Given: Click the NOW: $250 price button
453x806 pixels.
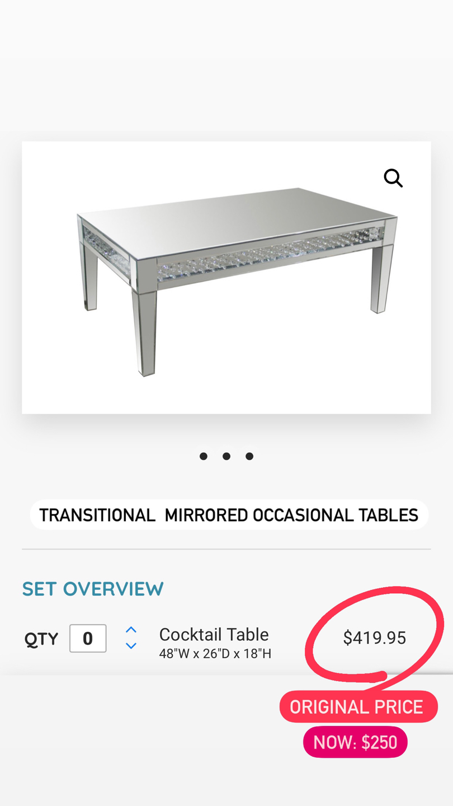Looking at the screenshot, I should (x=355, y=742).
